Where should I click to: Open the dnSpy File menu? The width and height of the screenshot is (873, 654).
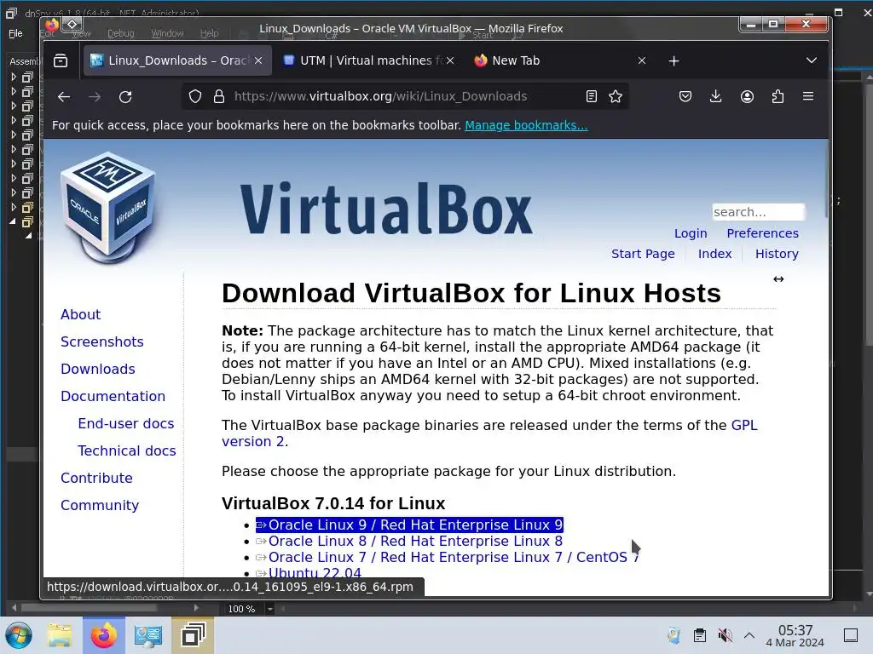[x=15, y=33]
